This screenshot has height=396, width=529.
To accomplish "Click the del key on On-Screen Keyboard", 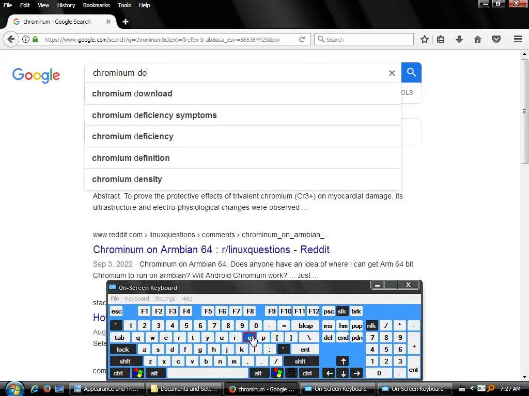I will (328, 338).
